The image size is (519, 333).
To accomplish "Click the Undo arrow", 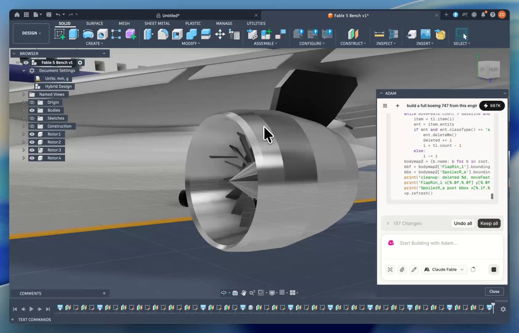I will 58,15.
